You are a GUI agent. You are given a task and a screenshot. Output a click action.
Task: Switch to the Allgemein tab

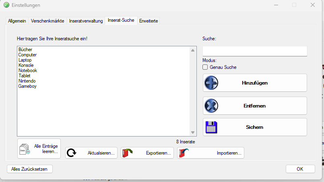(17, 21)
